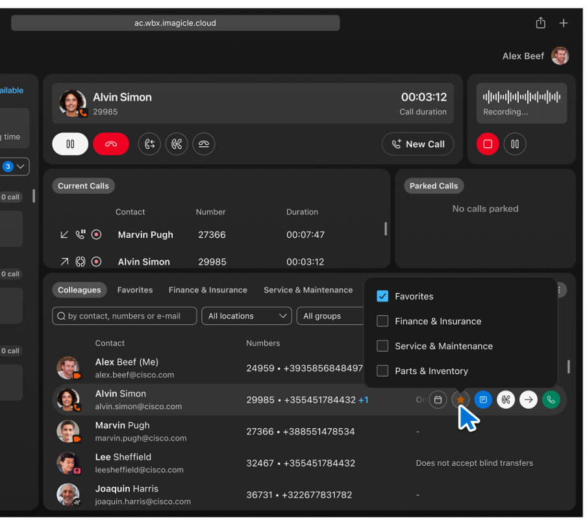Uncheck Favorites in the group list
The width and height of the screenshot is (587, 521).
(x=382, y=296)
